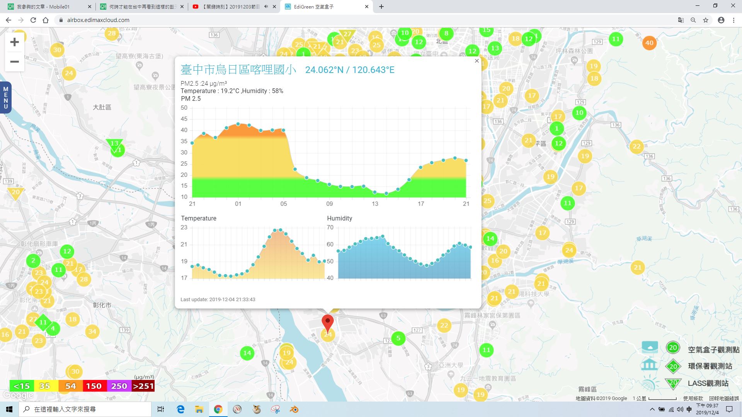This screenshot has height=417, width=742.
Task: Mute the YouTube tab audio icon
Action: pyautogui.click(x=266, y=7)
